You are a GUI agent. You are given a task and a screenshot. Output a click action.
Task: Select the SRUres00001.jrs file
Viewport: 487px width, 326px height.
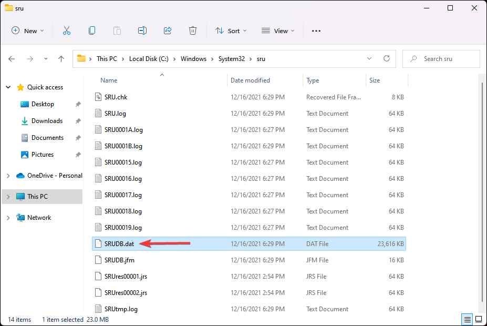[x=249, y=276]
